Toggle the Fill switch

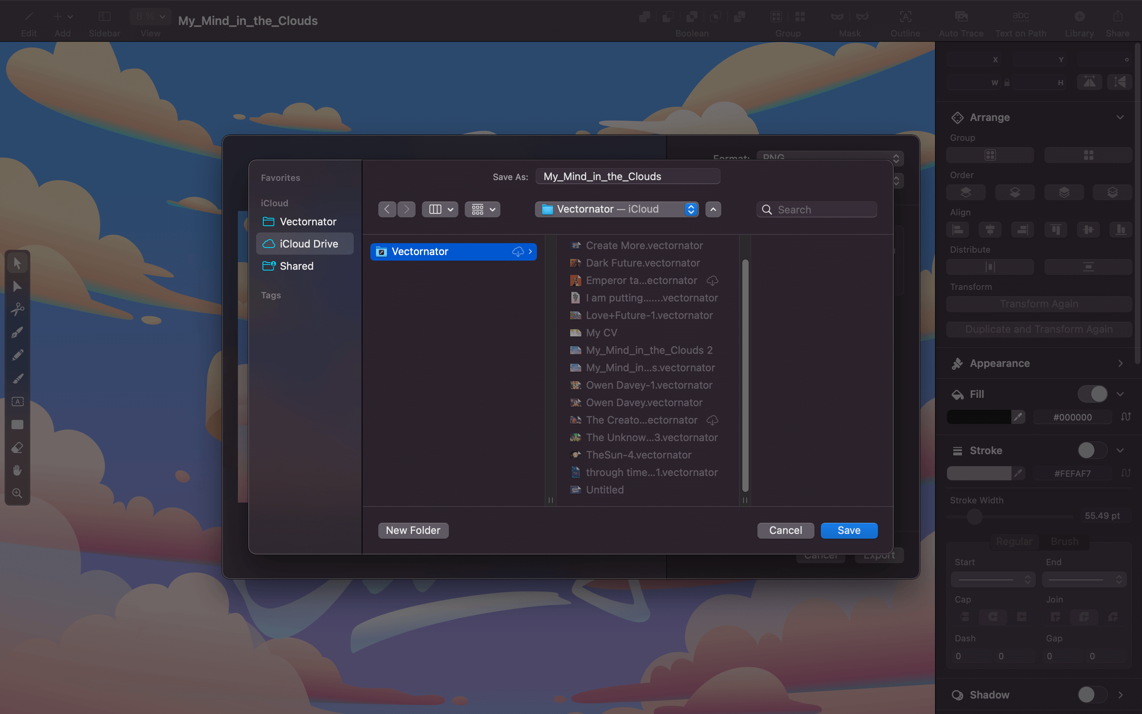point(1092,394)
